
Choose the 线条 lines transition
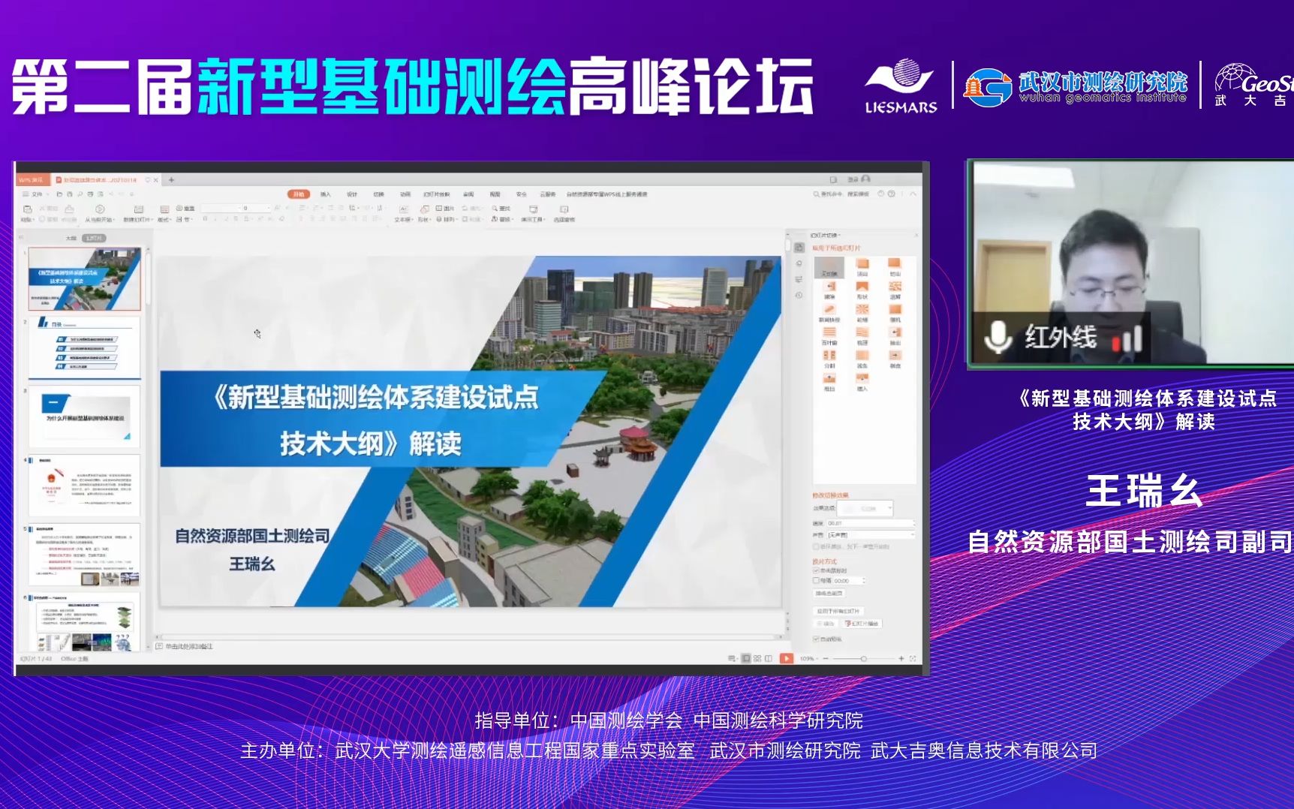click(x=862, y=359)
